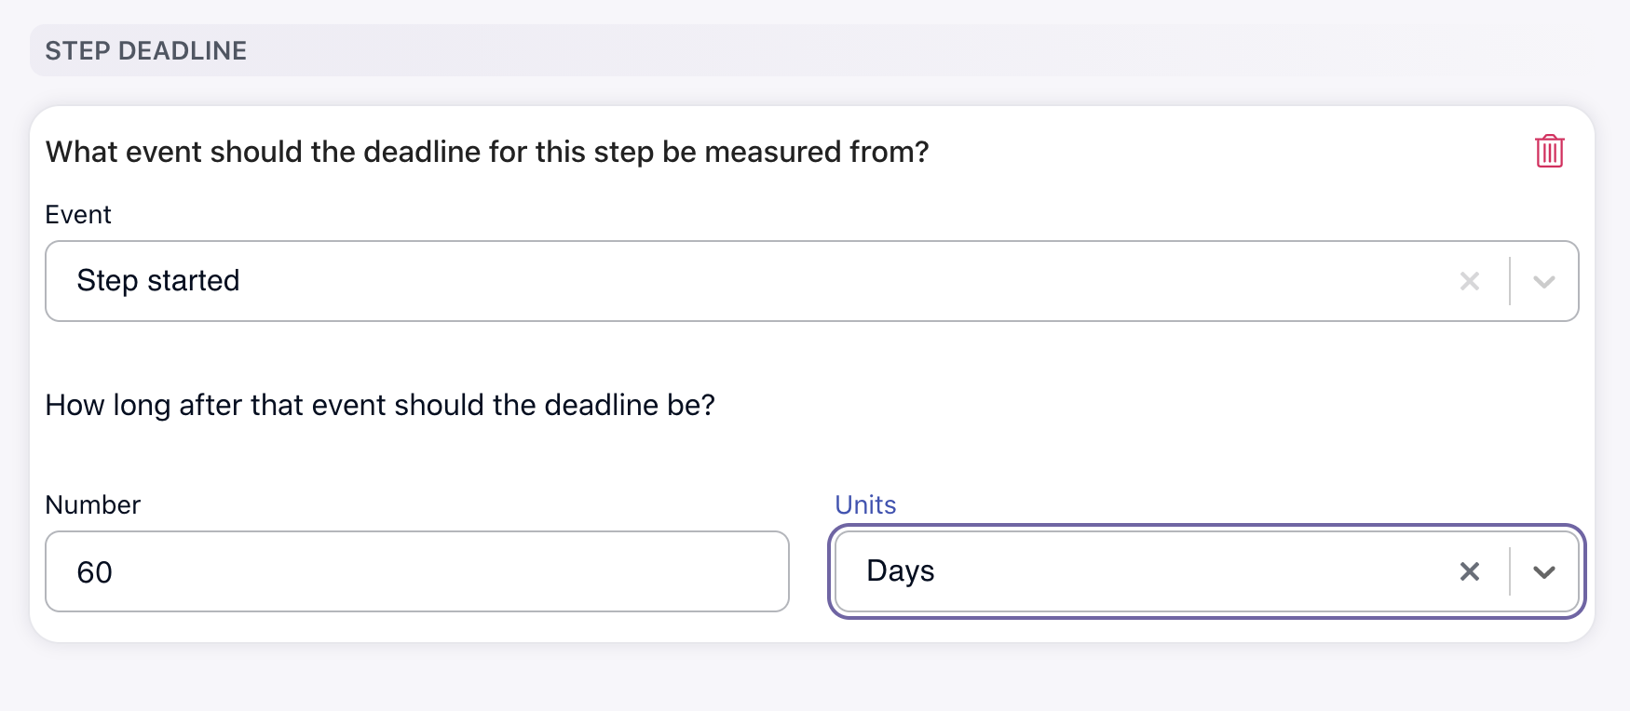Open Units dropdown using chevron arrow
This screenshot has width=1630, height=711.
(1544, 571)
